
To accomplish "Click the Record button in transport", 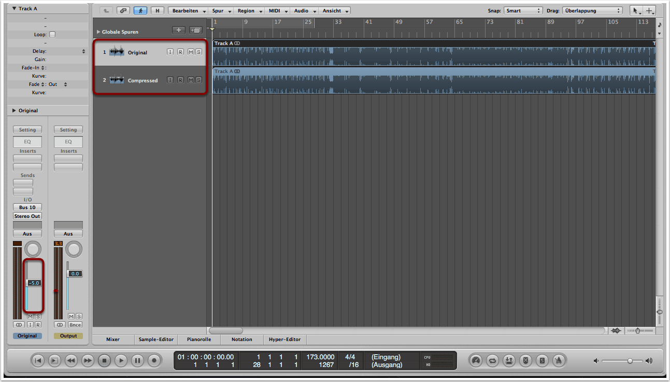I will point(154,360).
